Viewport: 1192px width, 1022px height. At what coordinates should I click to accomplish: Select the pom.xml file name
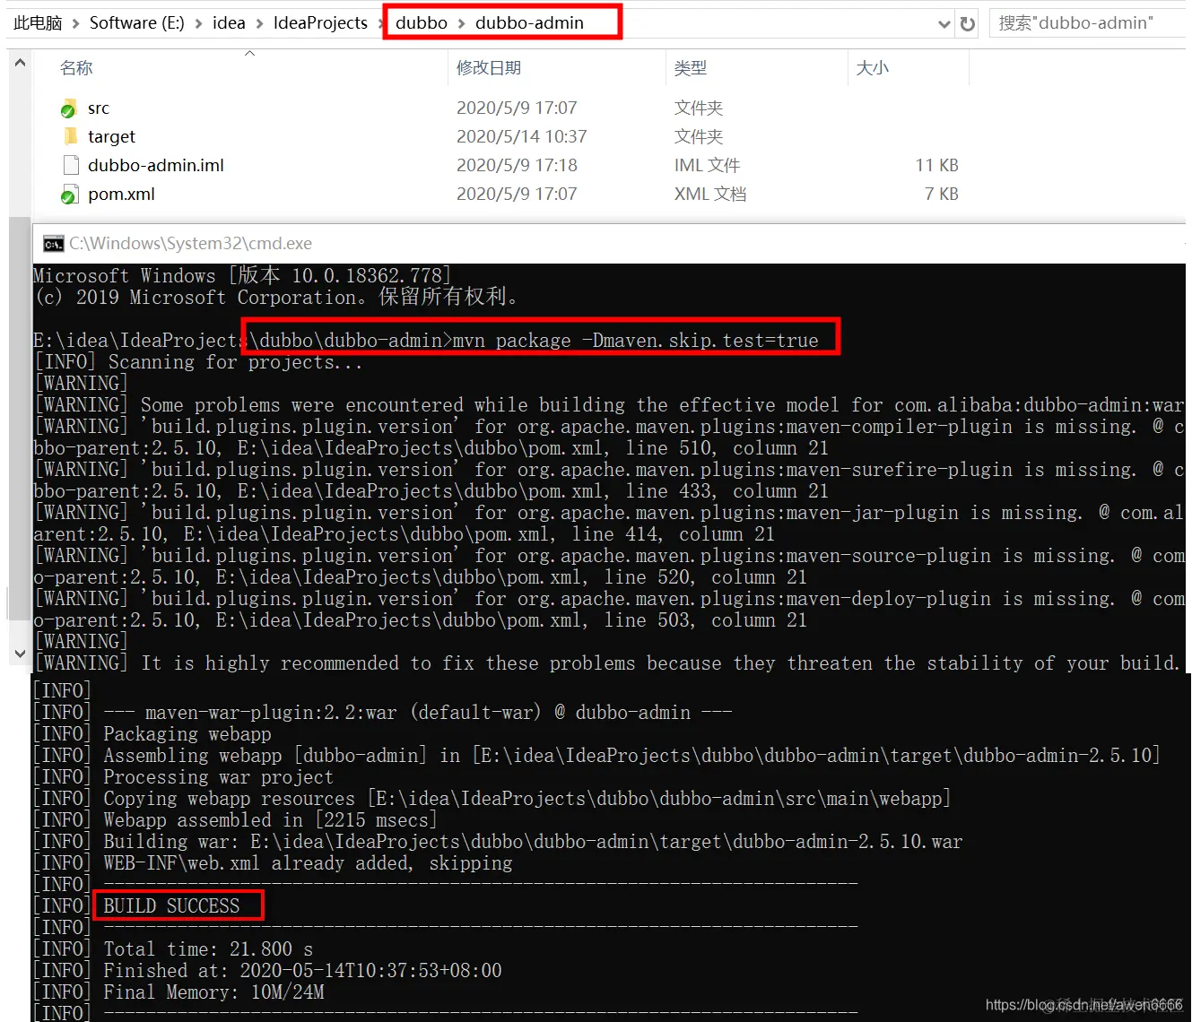point(121,195)
